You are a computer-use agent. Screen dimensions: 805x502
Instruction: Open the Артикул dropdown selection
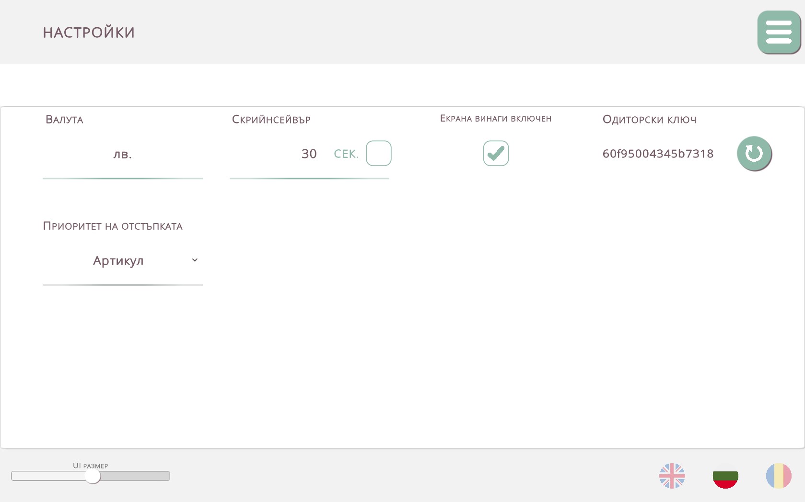[118, 261]
